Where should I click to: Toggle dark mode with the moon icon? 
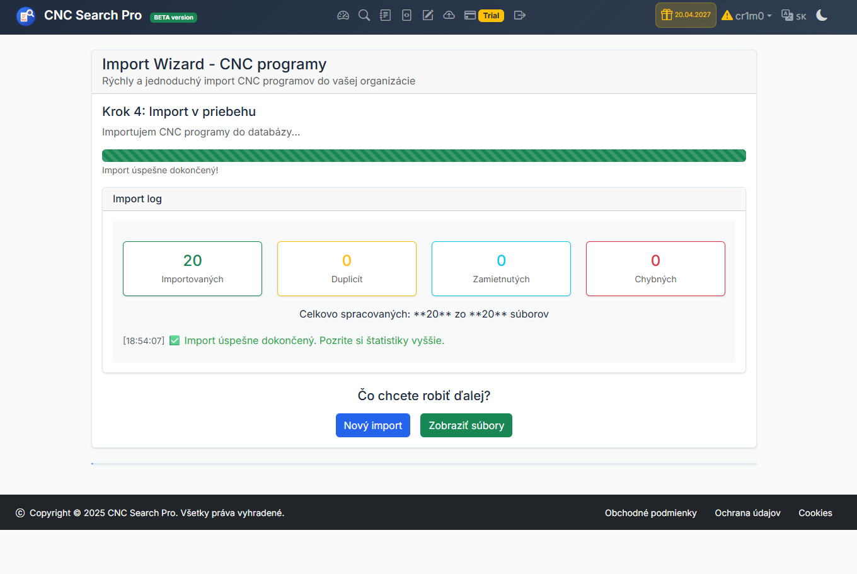point(822,15)
